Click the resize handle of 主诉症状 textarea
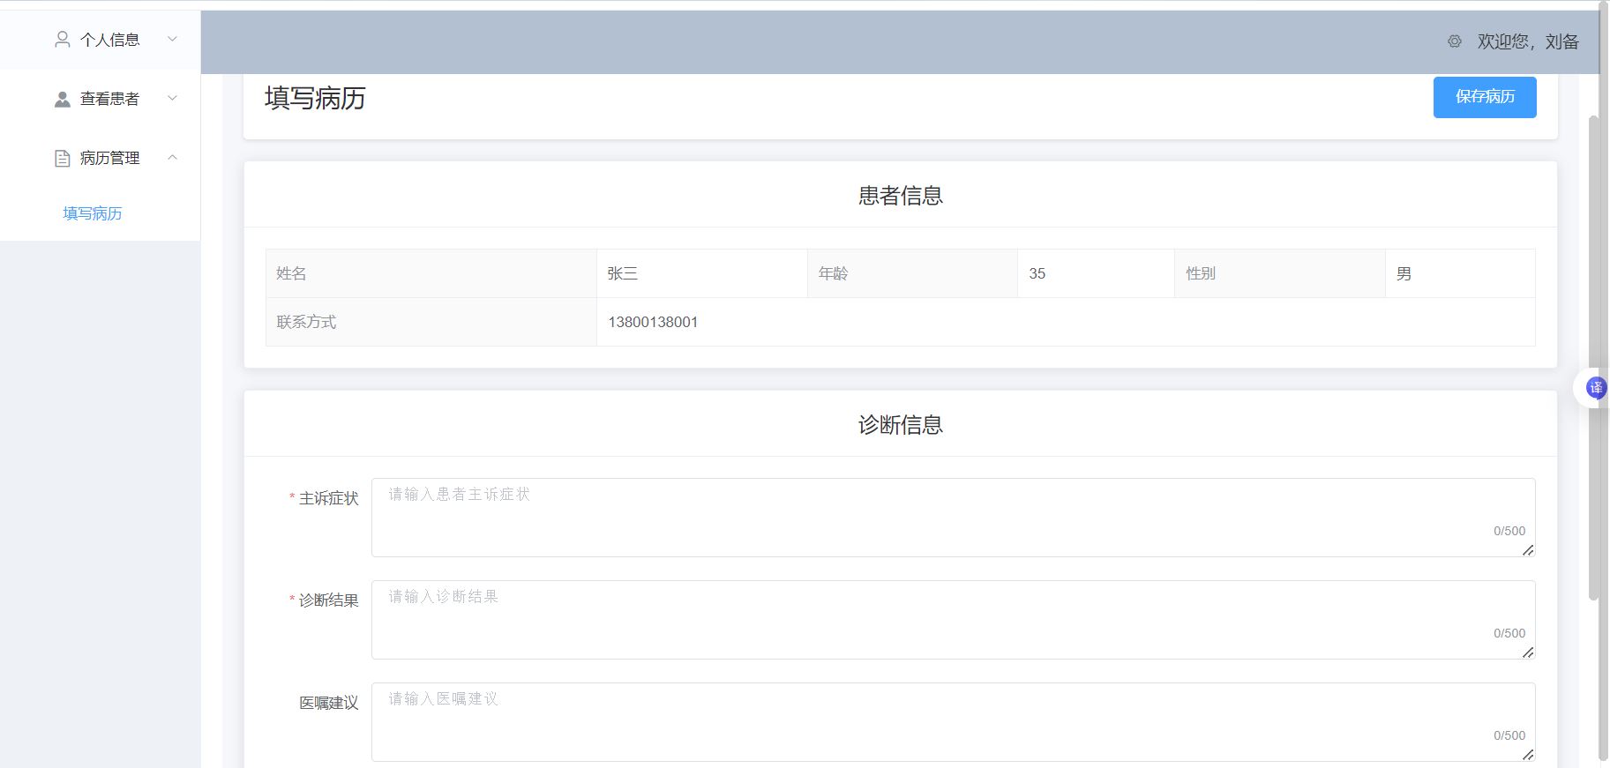Viewport: 1610px width, 768px height. point(1528,550)
